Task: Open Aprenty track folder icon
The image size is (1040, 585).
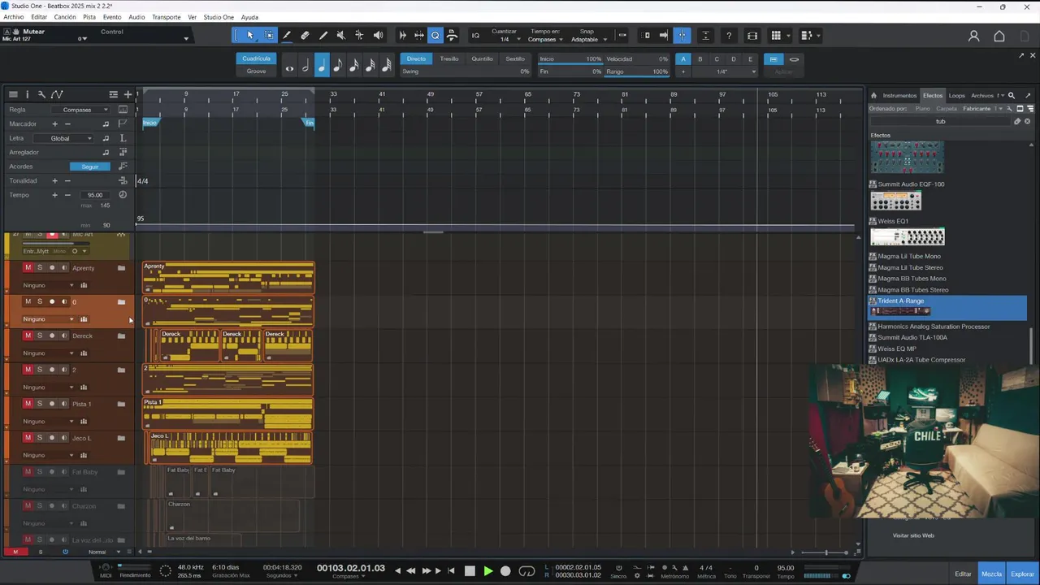Action: (122, 268)
